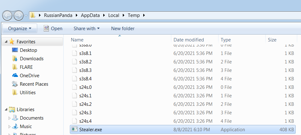Click the Recent Places icon
301x135 pixels.
[x=15, y=84]
